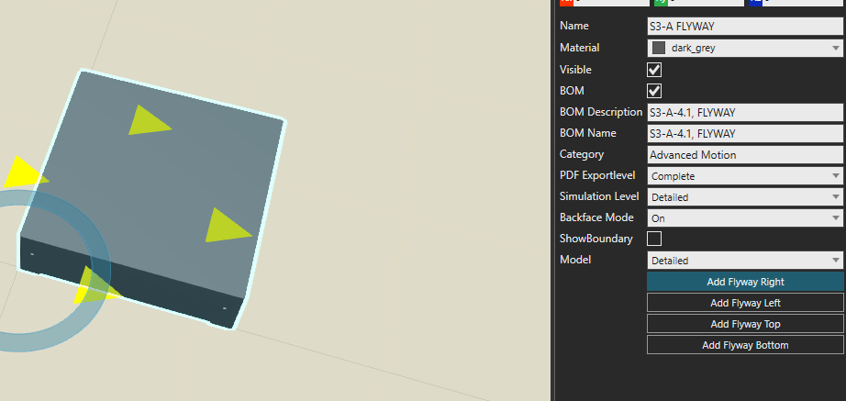Enable the ShowBoundary checkbox

click(654, 239)
